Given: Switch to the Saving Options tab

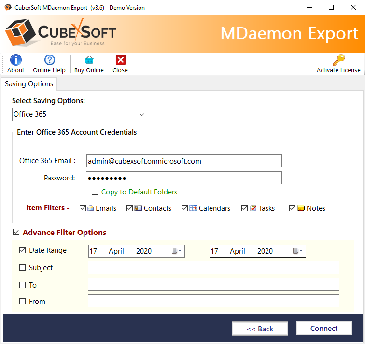Looking at the screenshot, I should [29, 84].
